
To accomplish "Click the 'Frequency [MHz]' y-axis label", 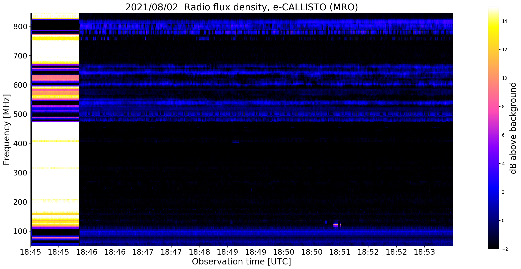I will tap(7, 130).
